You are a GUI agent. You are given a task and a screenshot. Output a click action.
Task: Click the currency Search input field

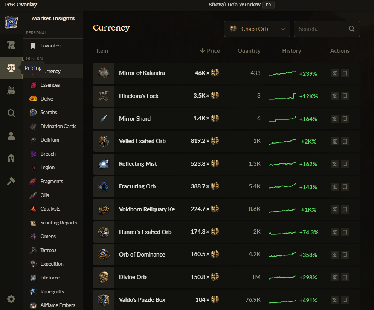(x=322, y=29)
